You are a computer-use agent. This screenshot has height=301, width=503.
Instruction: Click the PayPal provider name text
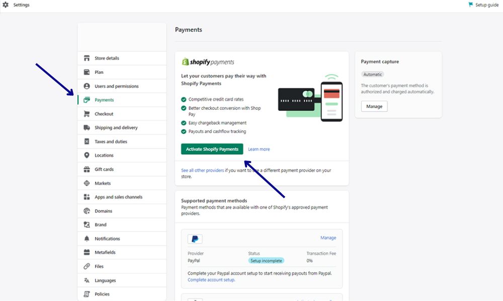[x=194, y=261]
